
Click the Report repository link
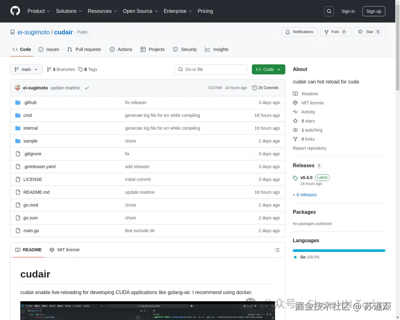click(x=309, y=148)
